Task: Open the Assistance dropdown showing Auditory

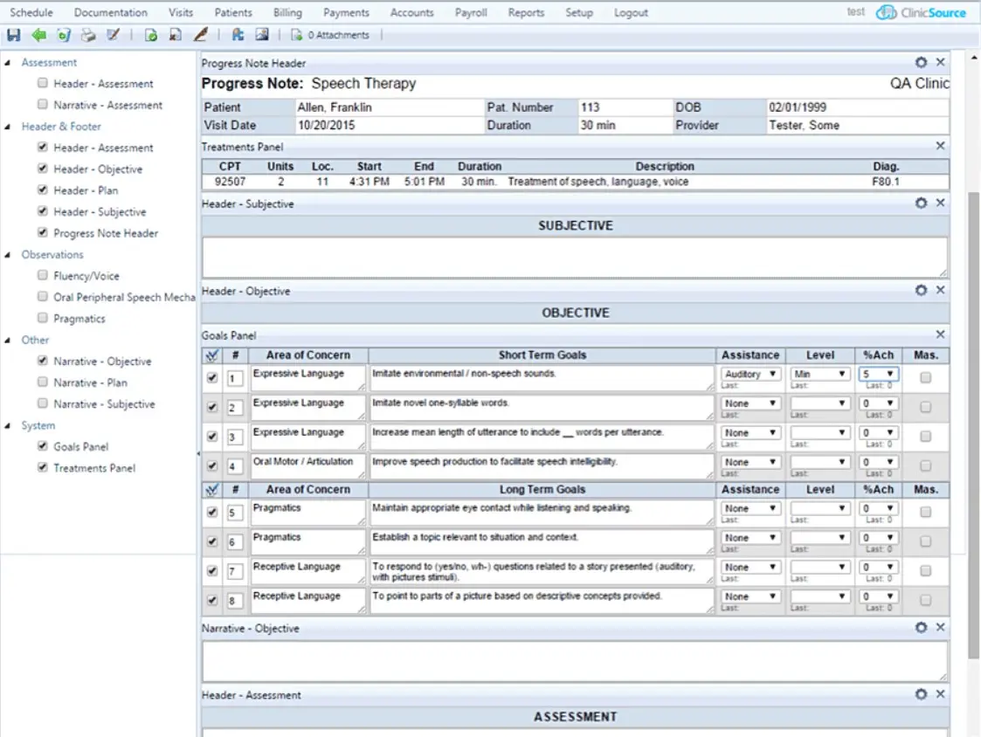Action: (750, 373)
